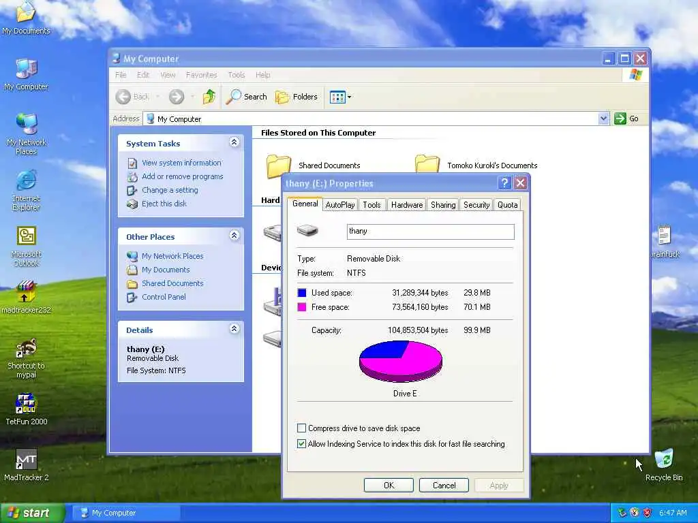
Task: Open the Views dropdown button
Action: (x=340, y=97)
